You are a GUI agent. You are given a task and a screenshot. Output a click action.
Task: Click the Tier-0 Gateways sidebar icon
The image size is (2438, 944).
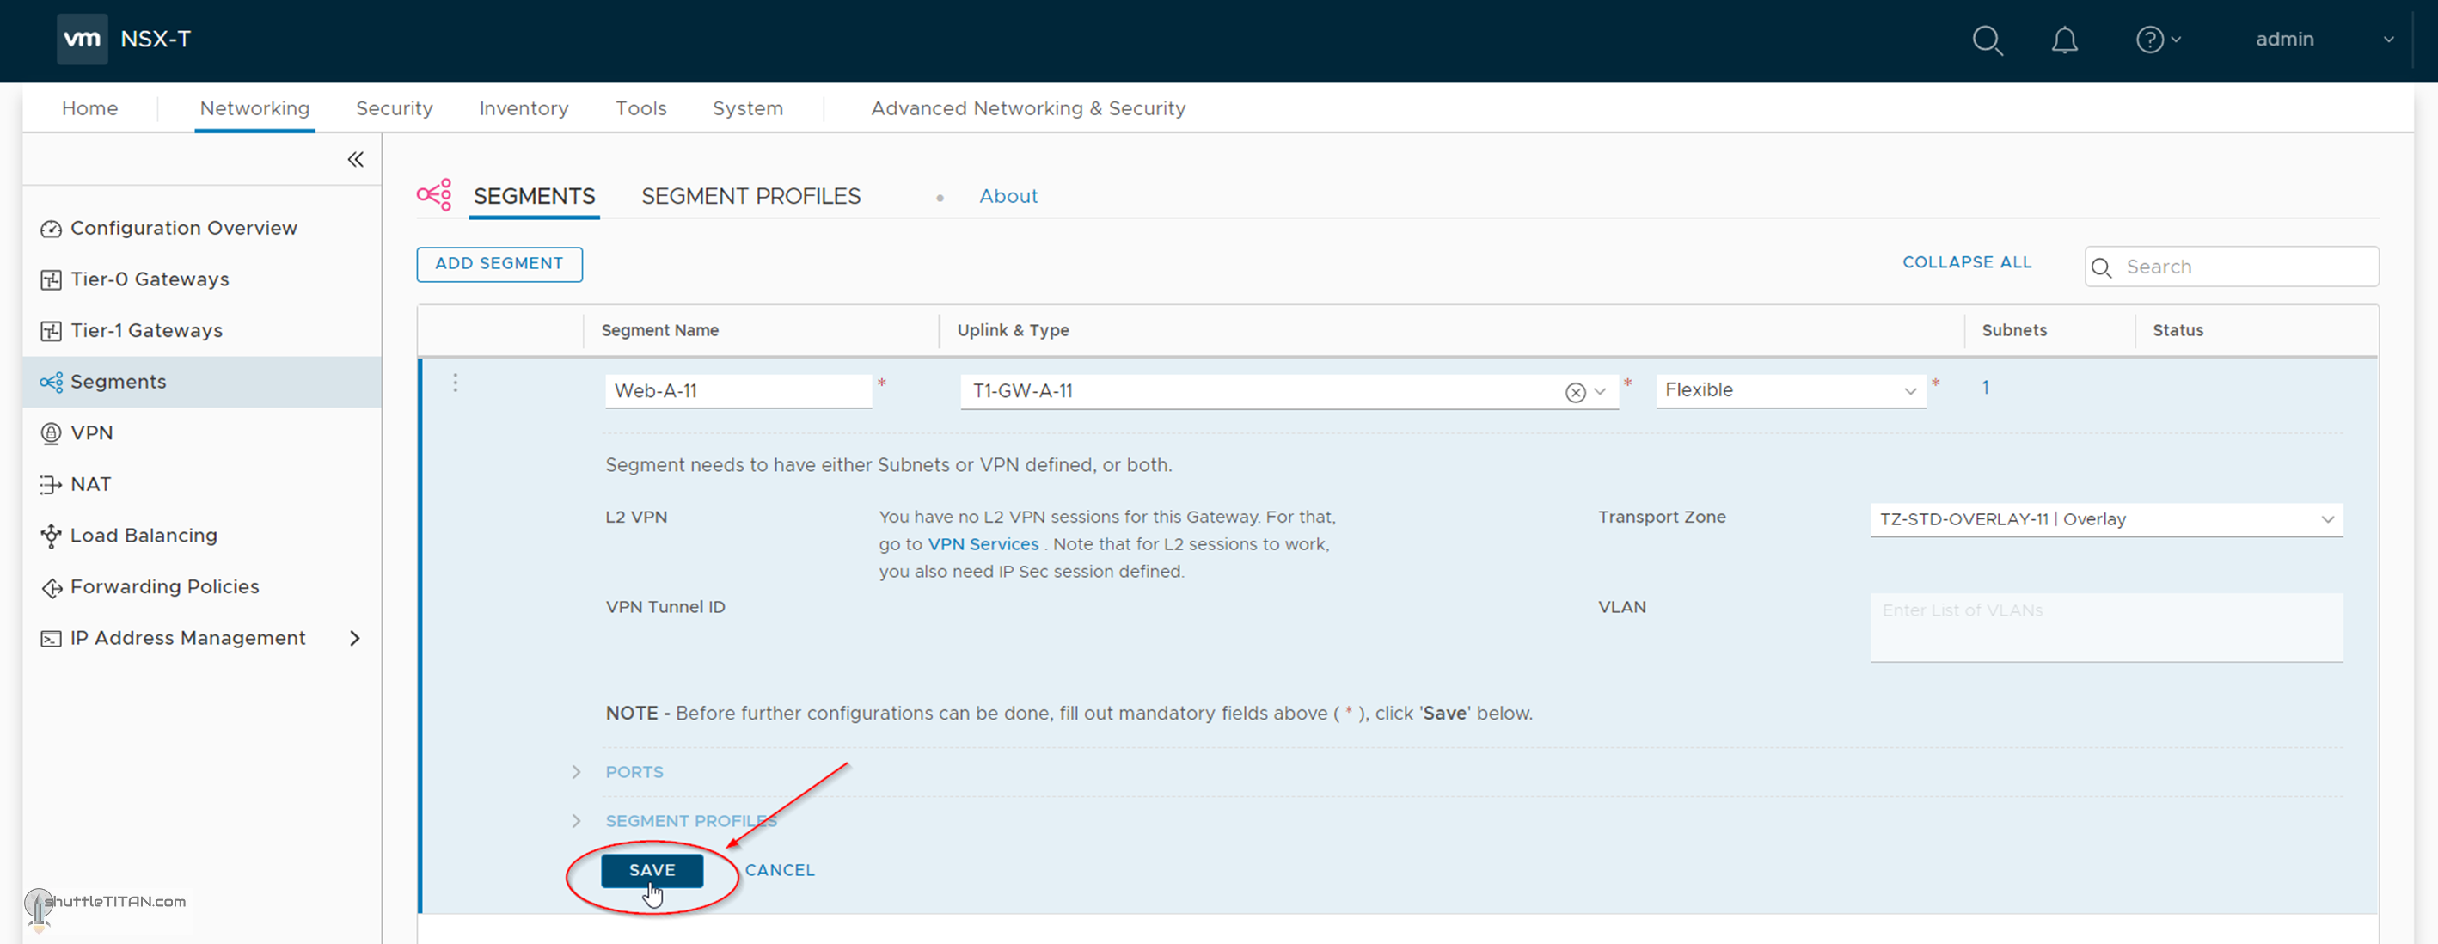(51, 280)
